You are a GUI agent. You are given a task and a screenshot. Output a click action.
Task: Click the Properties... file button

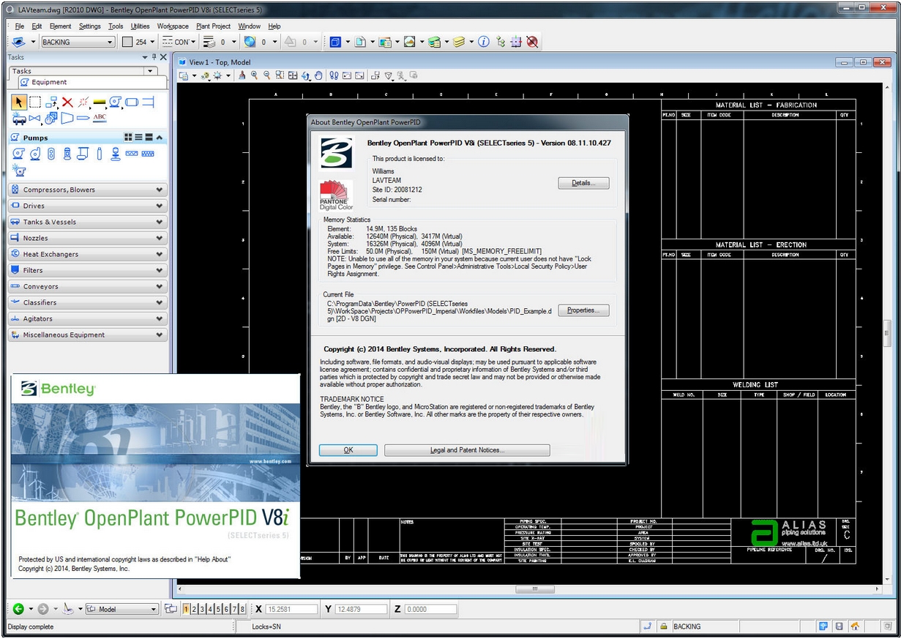point(583,310)
